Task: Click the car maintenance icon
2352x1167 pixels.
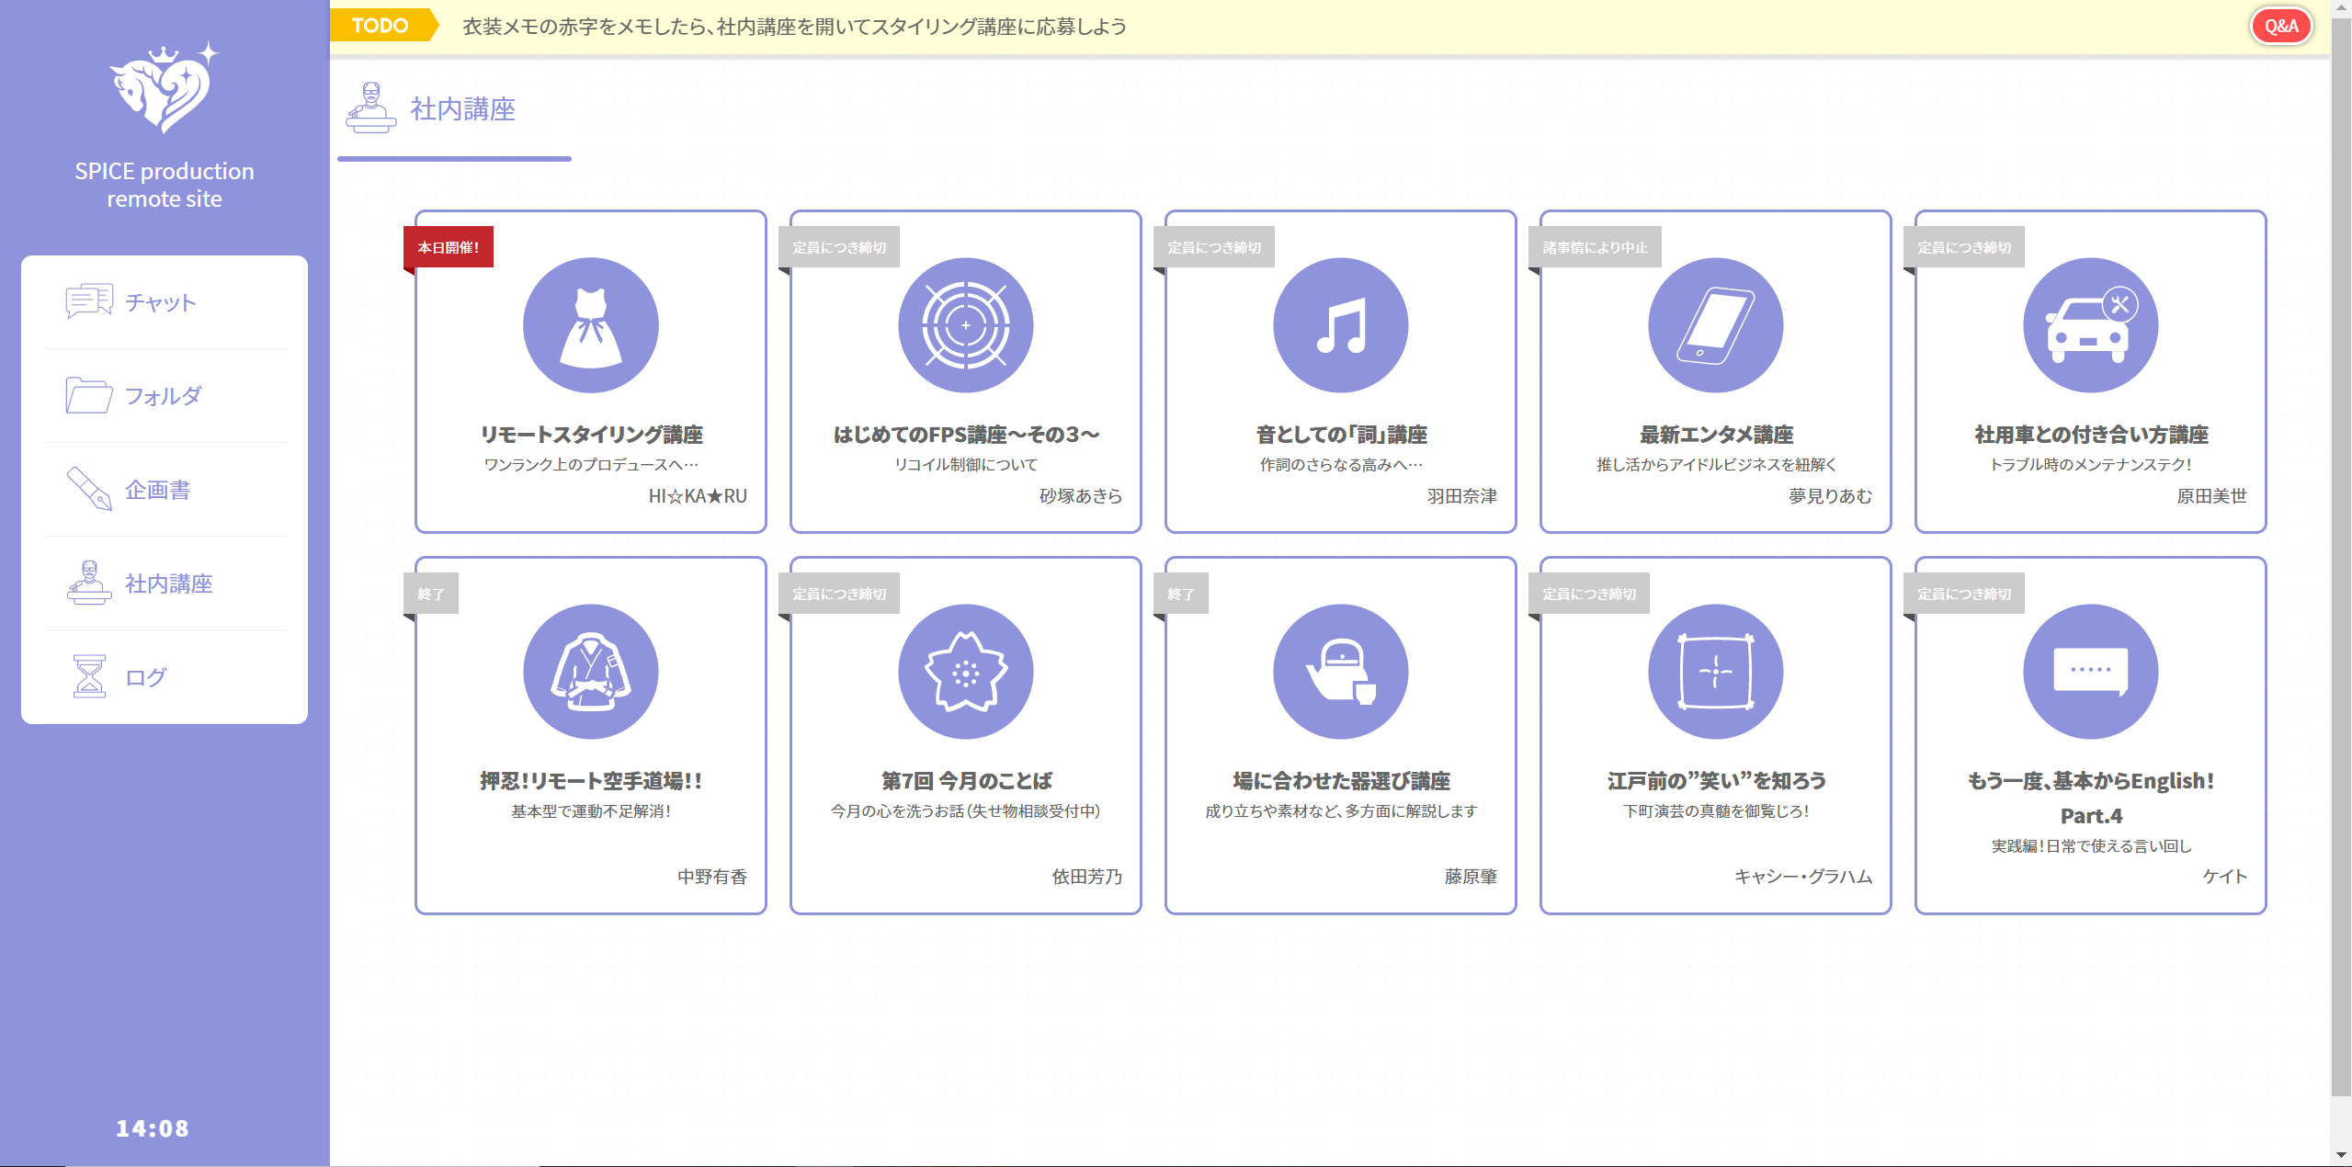Action: pos(2090,325)
